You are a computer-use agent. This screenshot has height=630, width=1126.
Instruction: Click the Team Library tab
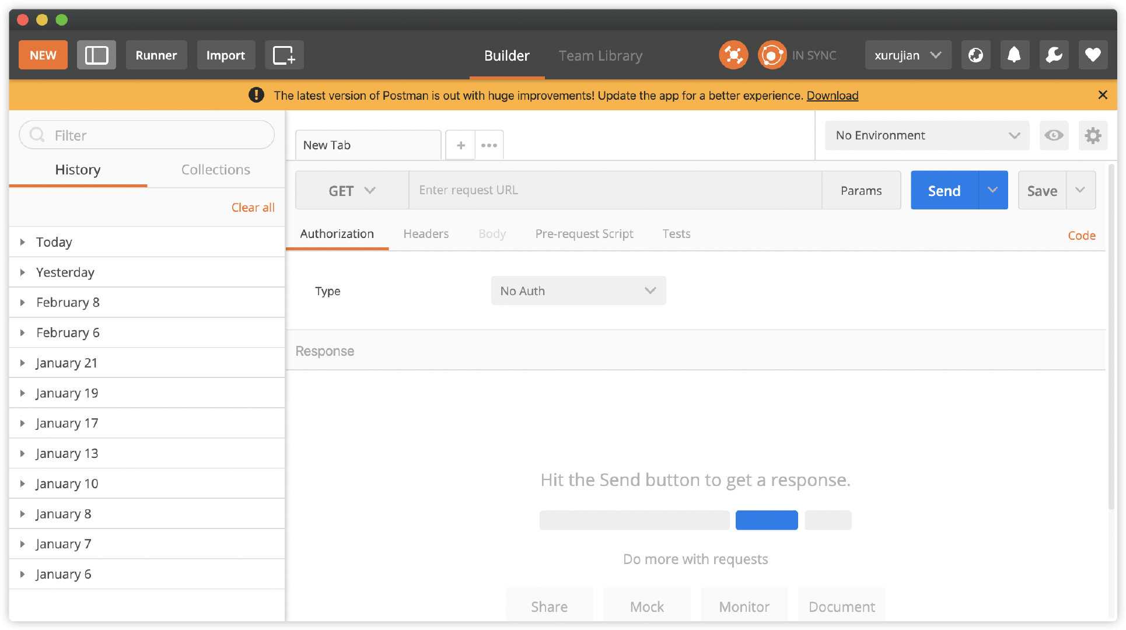coord(600,55)
